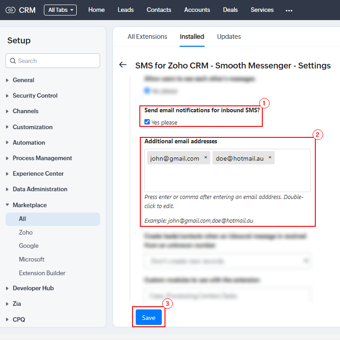
Task: Expand the Developer Hub section
Action: point(33,288)
